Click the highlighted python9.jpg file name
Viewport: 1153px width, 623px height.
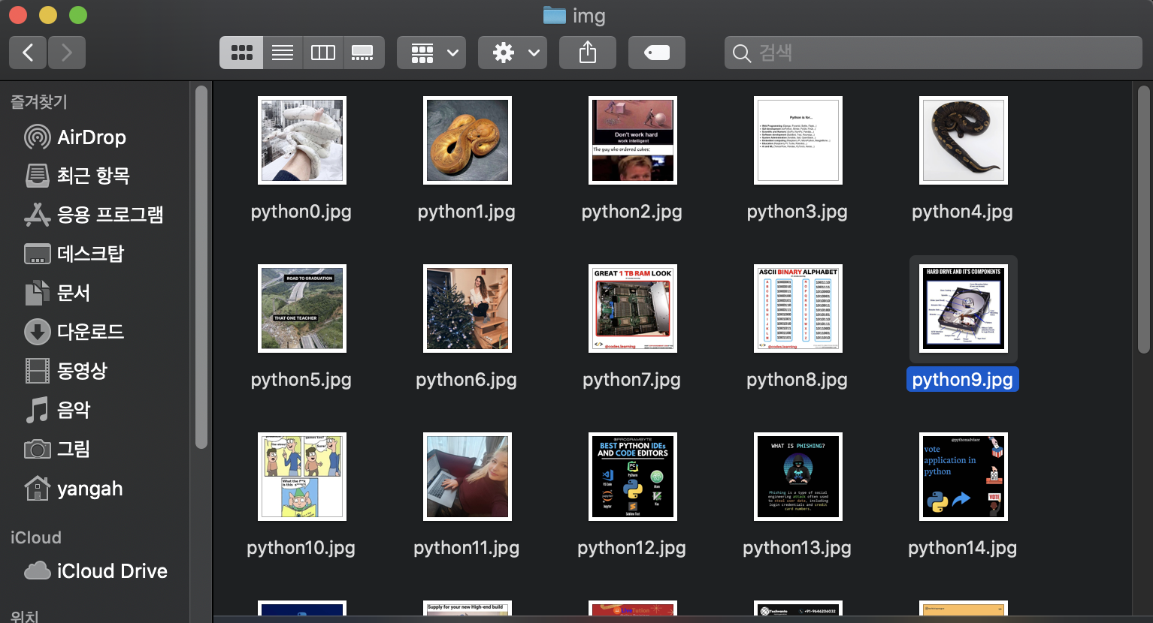pos(963,380)
